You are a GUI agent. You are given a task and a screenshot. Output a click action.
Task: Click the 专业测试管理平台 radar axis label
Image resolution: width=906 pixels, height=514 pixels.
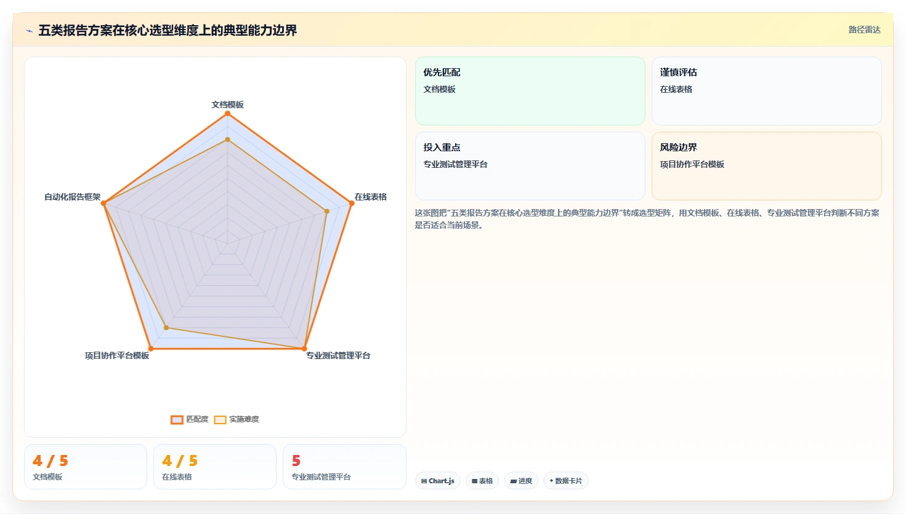[x=338, y=355]
